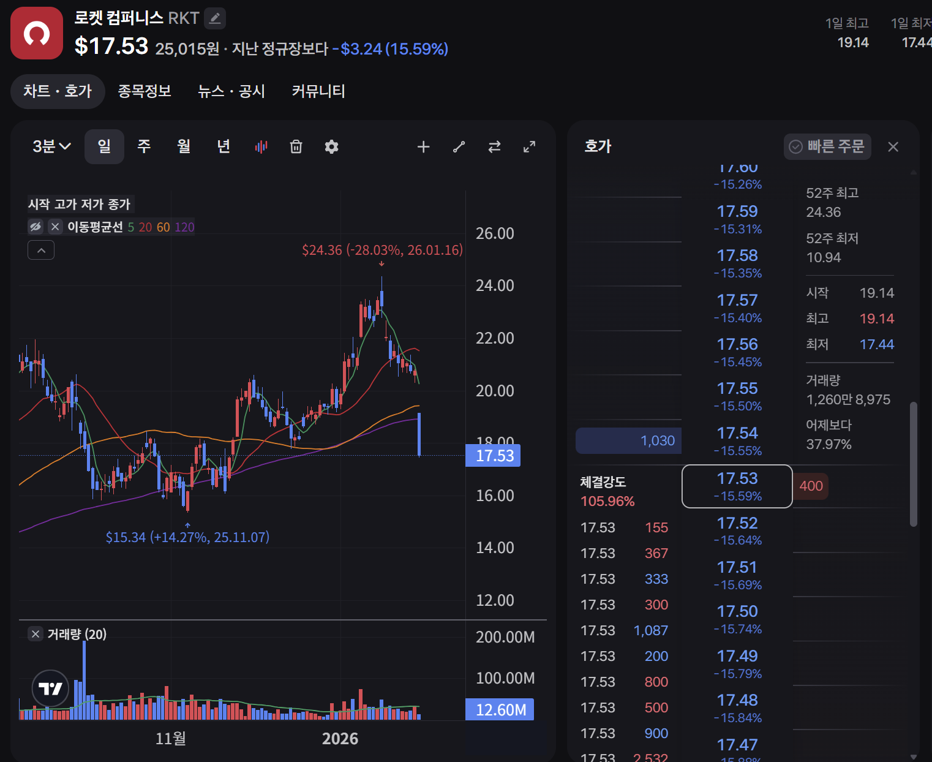Edit the stock name with pencil icon
Screen dimensions: 932x762
pyautogui.click(x=215, y=18)
